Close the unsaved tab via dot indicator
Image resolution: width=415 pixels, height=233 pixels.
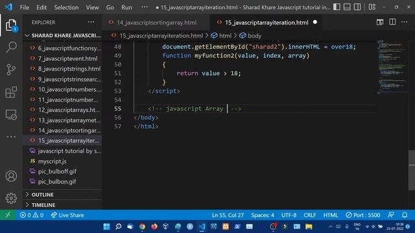[x=315, y=22]
